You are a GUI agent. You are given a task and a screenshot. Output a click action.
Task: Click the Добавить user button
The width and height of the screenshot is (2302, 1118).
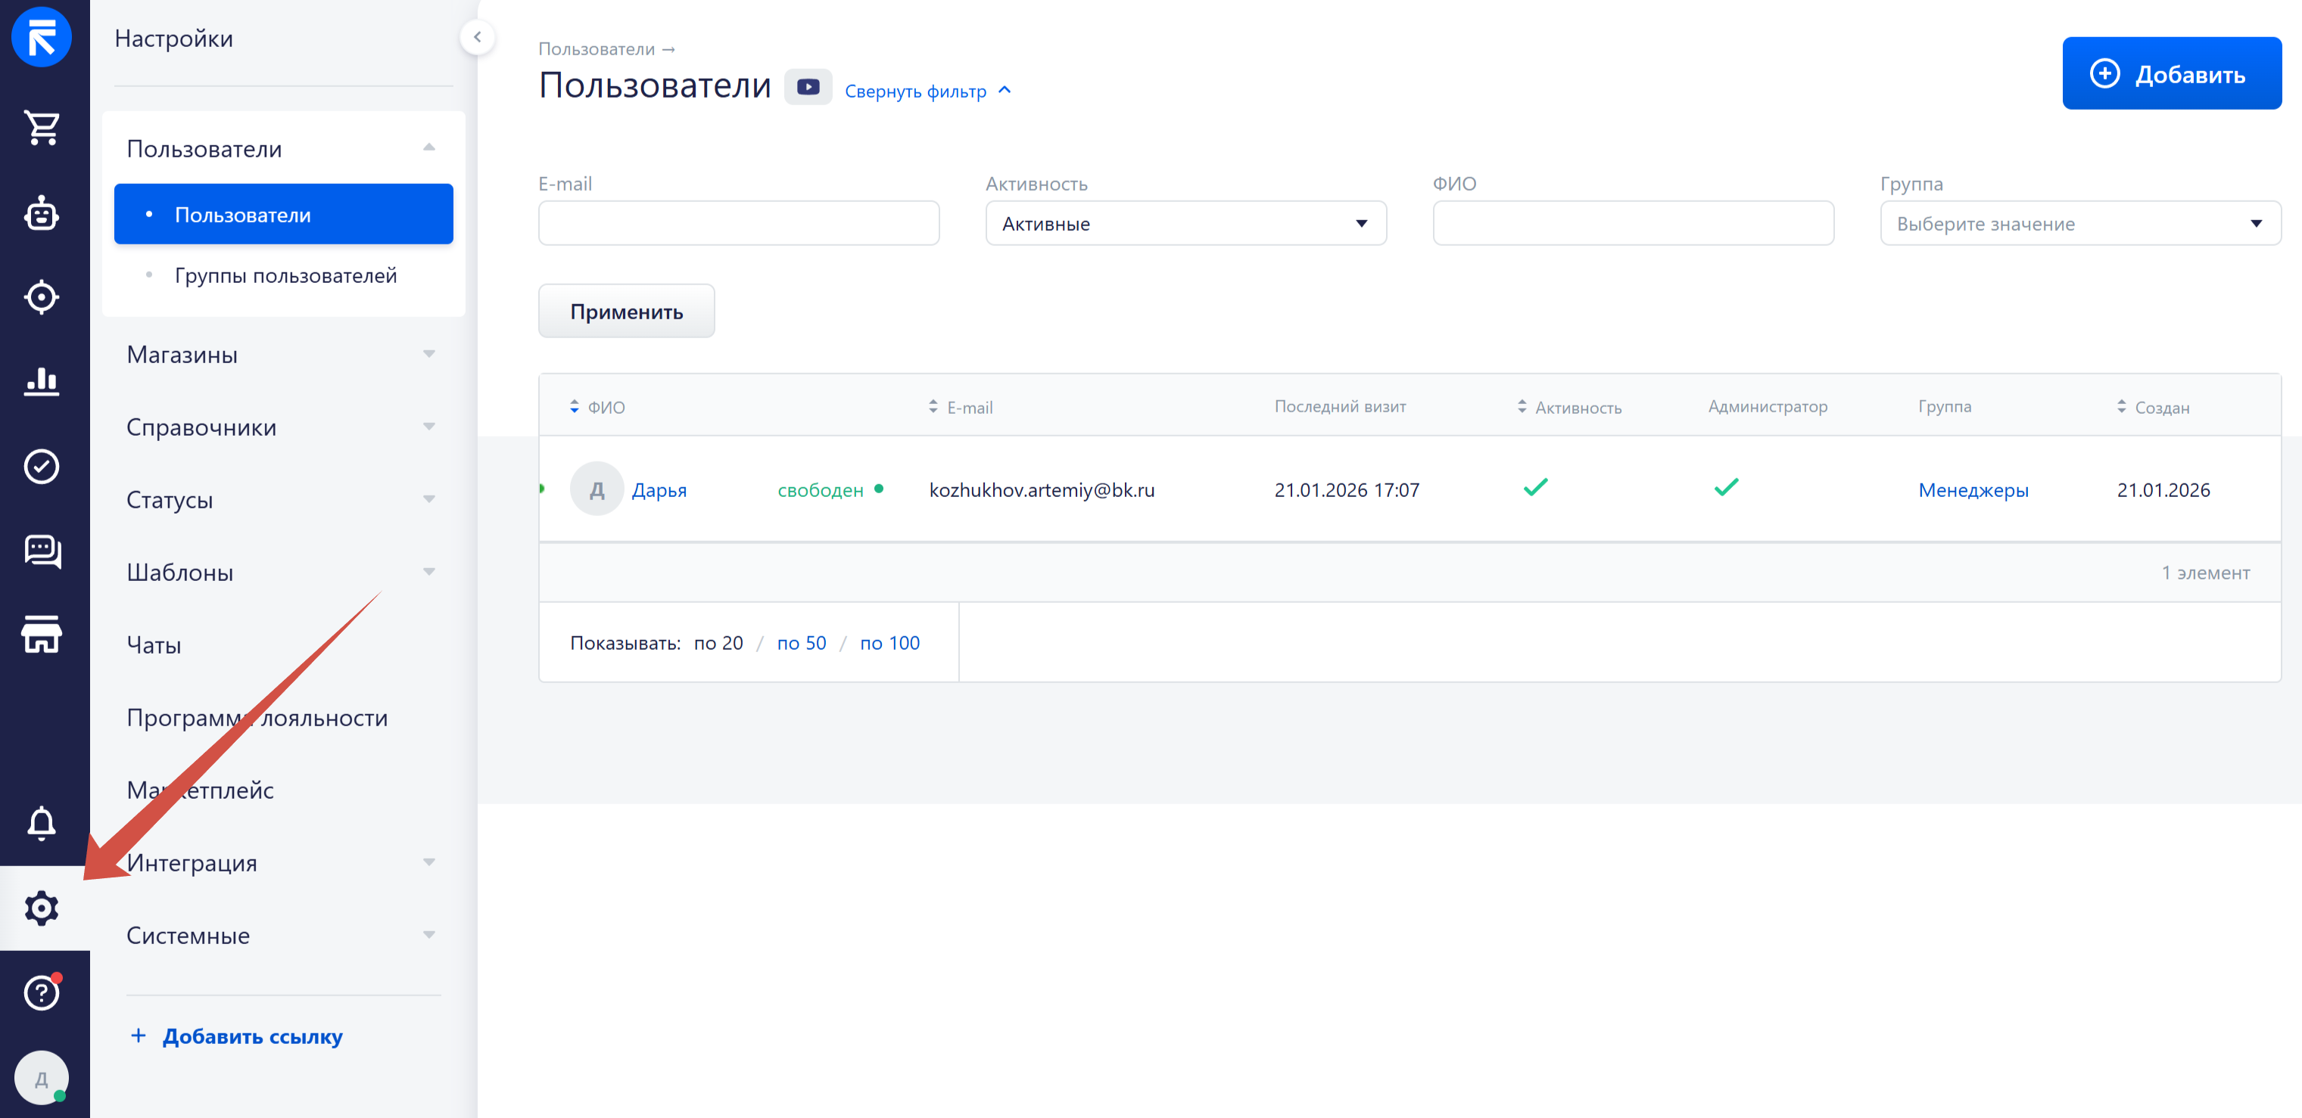pos(2170,74)
